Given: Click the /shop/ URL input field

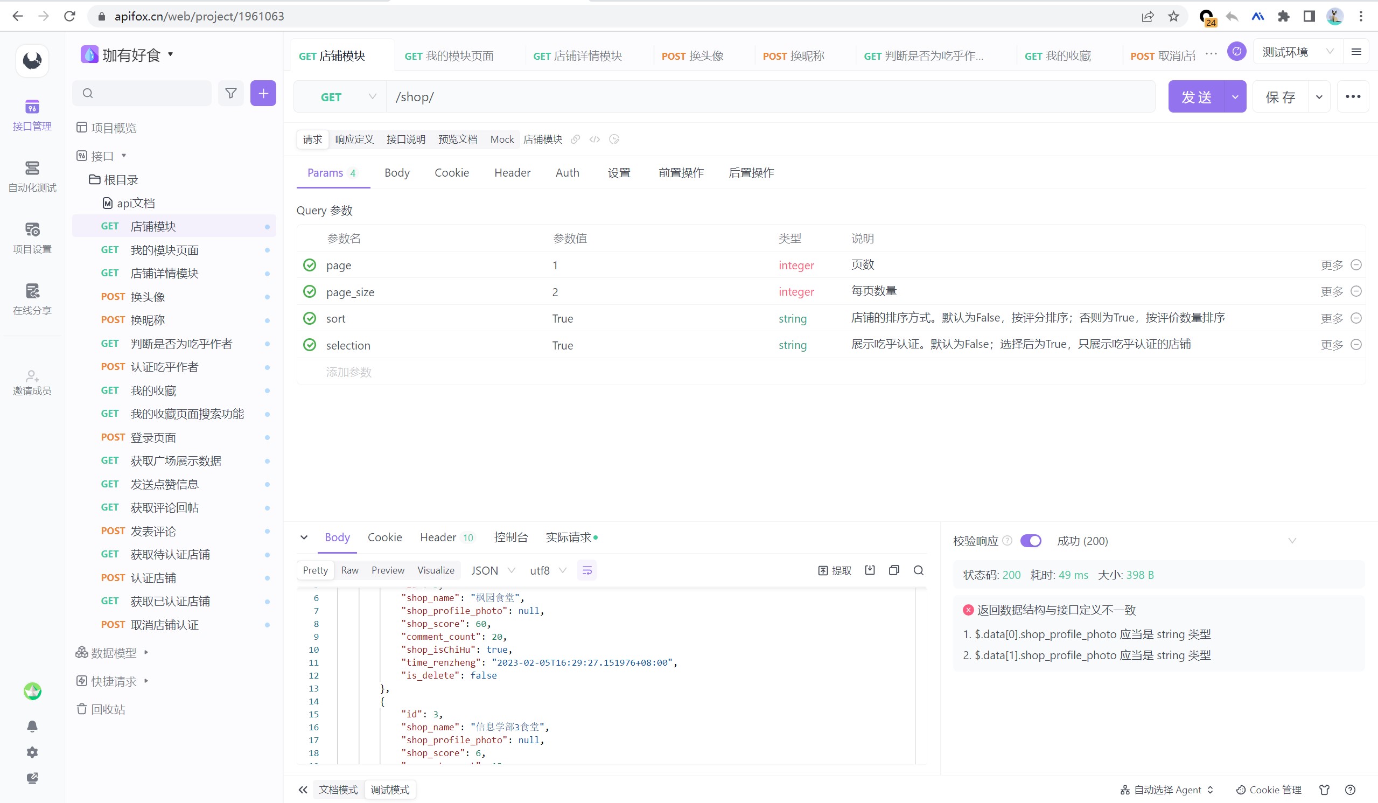Looking at the screenshot, I should 766,97.
